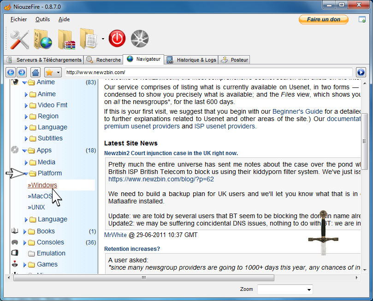This screenshot has height=301, width=373.
Task: Go forward with the blue forward arrow
Action: pos(22,72)
